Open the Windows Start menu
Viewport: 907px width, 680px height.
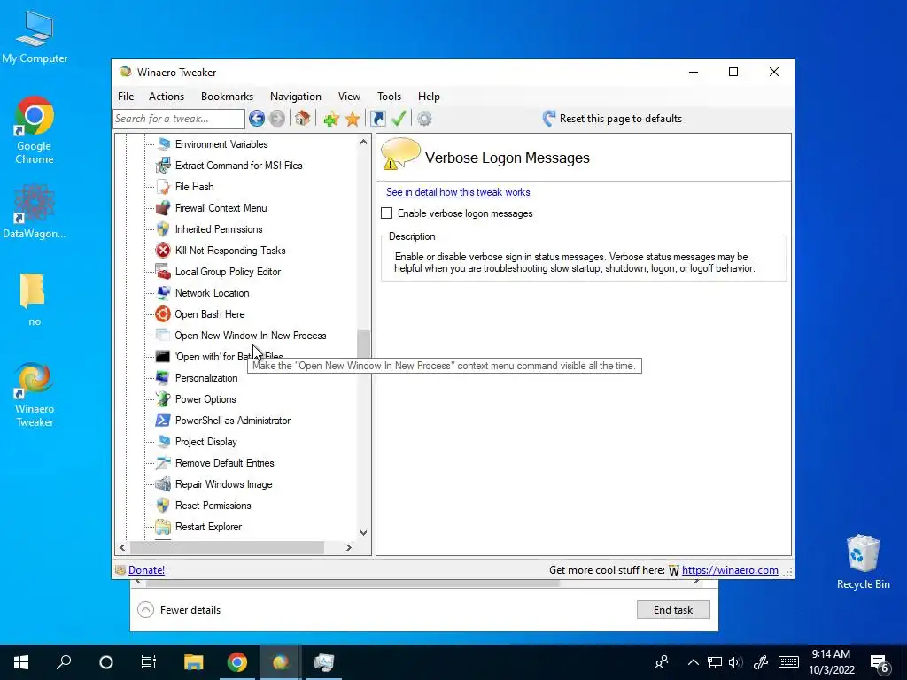coord(21,662)
